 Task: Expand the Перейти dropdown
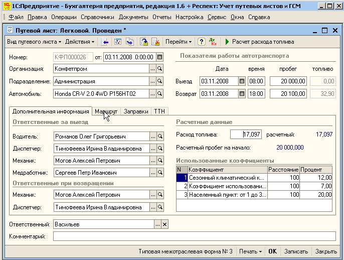[179, 42]
